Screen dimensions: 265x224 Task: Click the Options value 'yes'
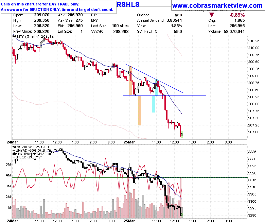[178, 15]
